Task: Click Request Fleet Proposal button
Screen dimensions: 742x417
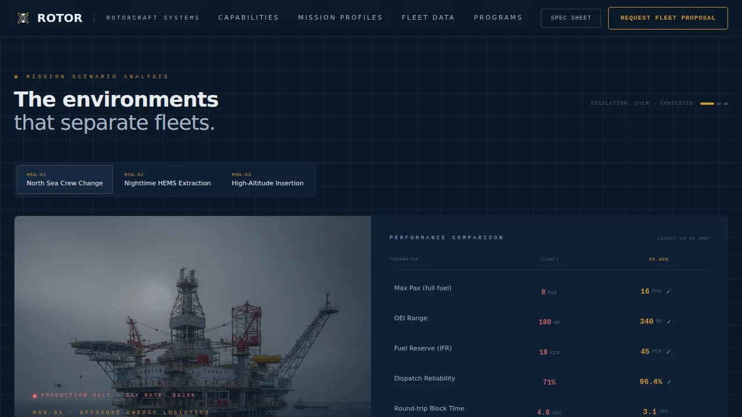Action: pyautogui.click(x=668, y=18)
